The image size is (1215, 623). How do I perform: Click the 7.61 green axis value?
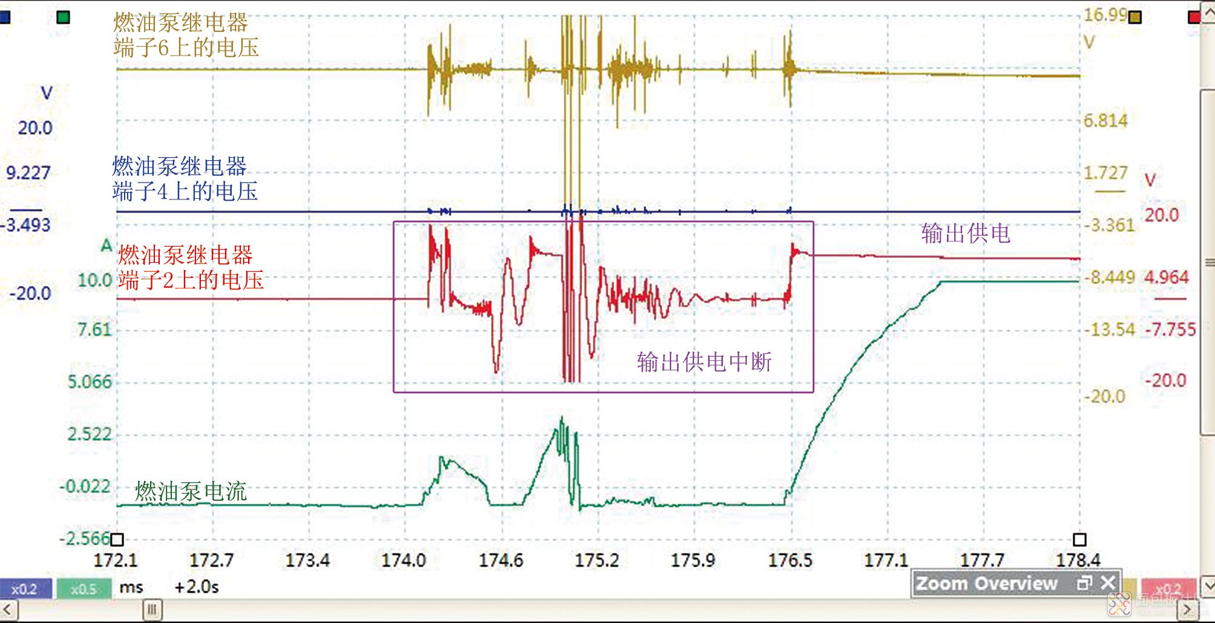click(x=94, y=330)
